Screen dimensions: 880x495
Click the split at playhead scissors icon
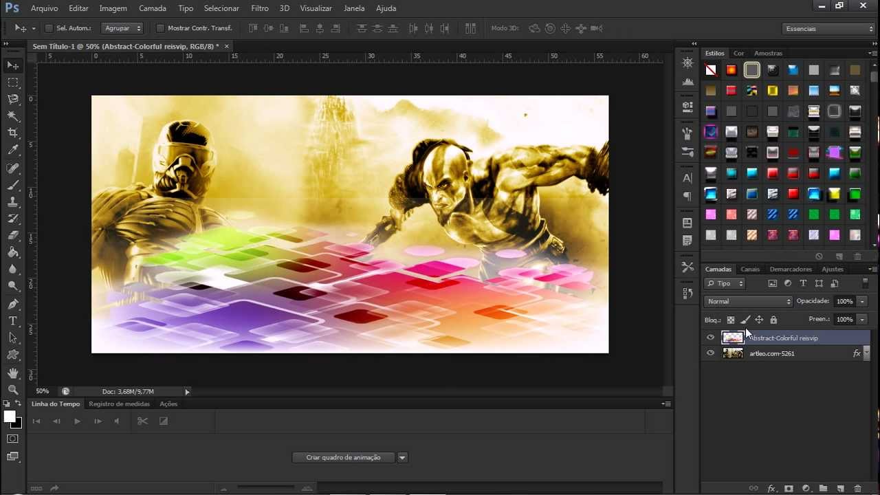pos(142,421)
